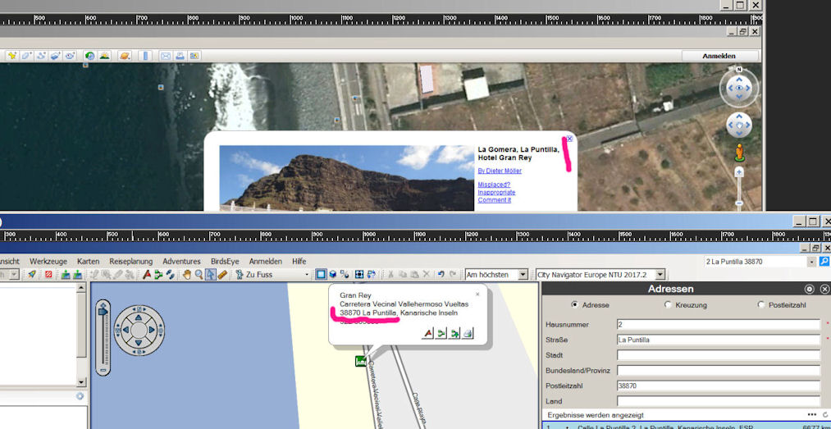Screen dimensions: 831x429
Task: Click the Straße input field
Action: click(719, 340)
